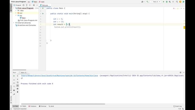Click the errors indicator in editor corner
The image size is (195, 110).
coord(174,8)
